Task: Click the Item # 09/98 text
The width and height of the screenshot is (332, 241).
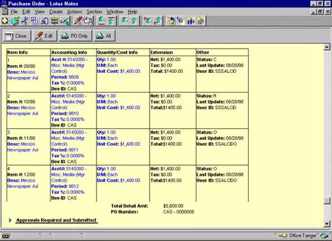Action: 21,66
